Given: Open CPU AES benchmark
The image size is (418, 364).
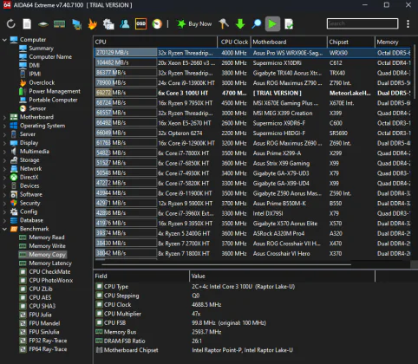Looking at the screenshot, I should click(x=40, y=297).
